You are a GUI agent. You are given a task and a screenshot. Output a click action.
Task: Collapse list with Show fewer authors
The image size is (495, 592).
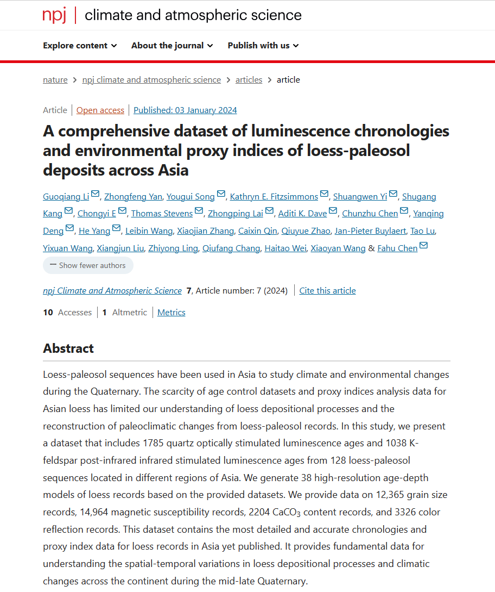click(x=88, y=265)
